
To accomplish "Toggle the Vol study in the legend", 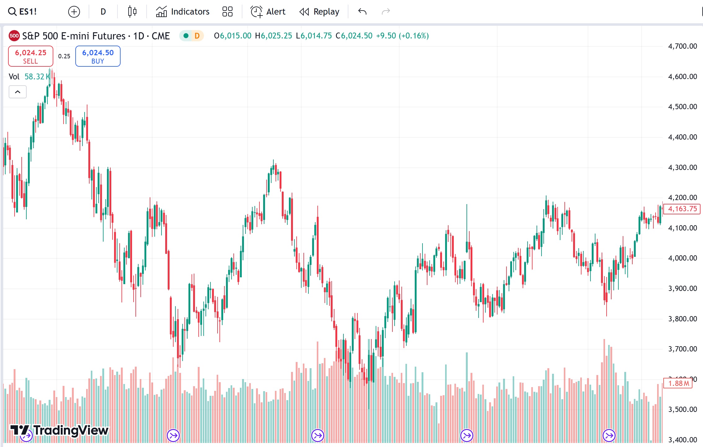I will (x=14, y=77).
